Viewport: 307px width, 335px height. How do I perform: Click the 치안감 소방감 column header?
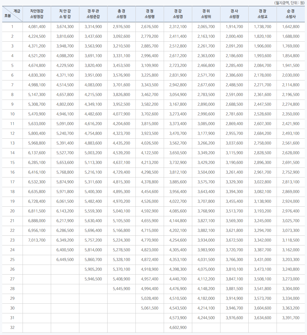[x=65, y=14]
